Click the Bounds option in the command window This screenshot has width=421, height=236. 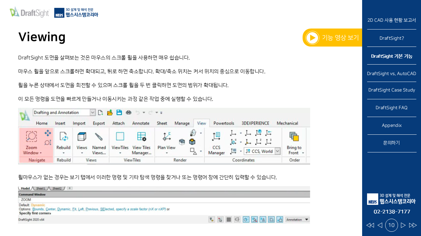tap(38, 209)
